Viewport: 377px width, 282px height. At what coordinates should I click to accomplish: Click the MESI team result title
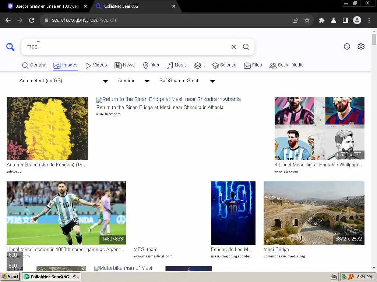click(145, 249)
